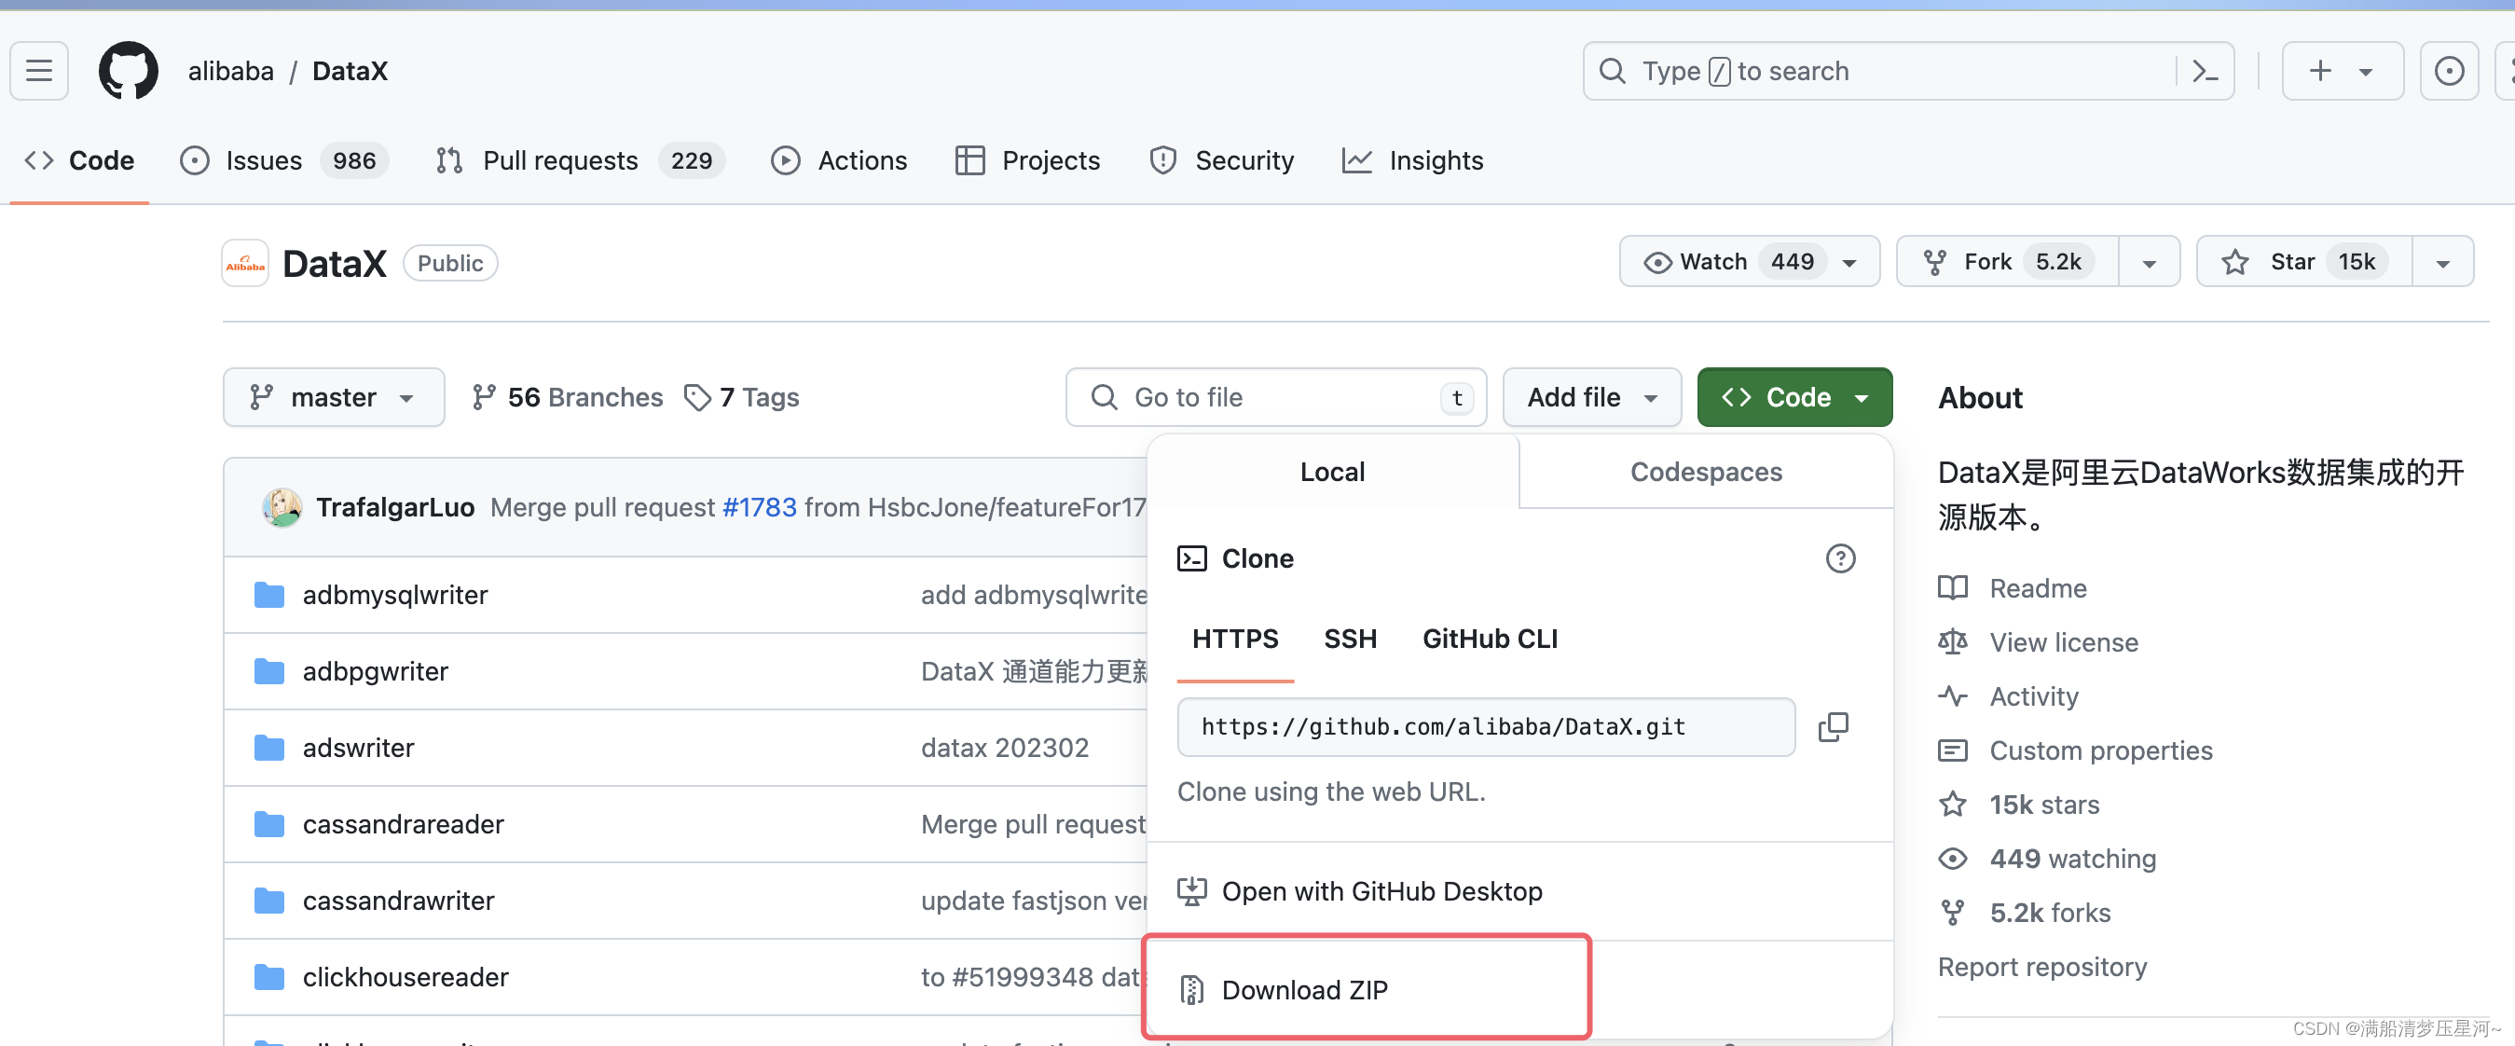Viewport: 2515px width, 1046px height.
Task: Toggle the green Code dropdown
Action: [1793, 397]
